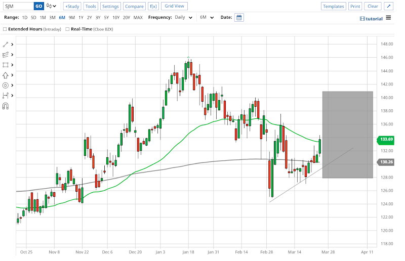Expand chart to fullscreen with arrow icon
This screenshot has height=261, width=405.
(x=388, y=6)
